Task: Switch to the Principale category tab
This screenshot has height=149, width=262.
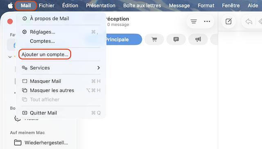Action: (x=124, y=39)
